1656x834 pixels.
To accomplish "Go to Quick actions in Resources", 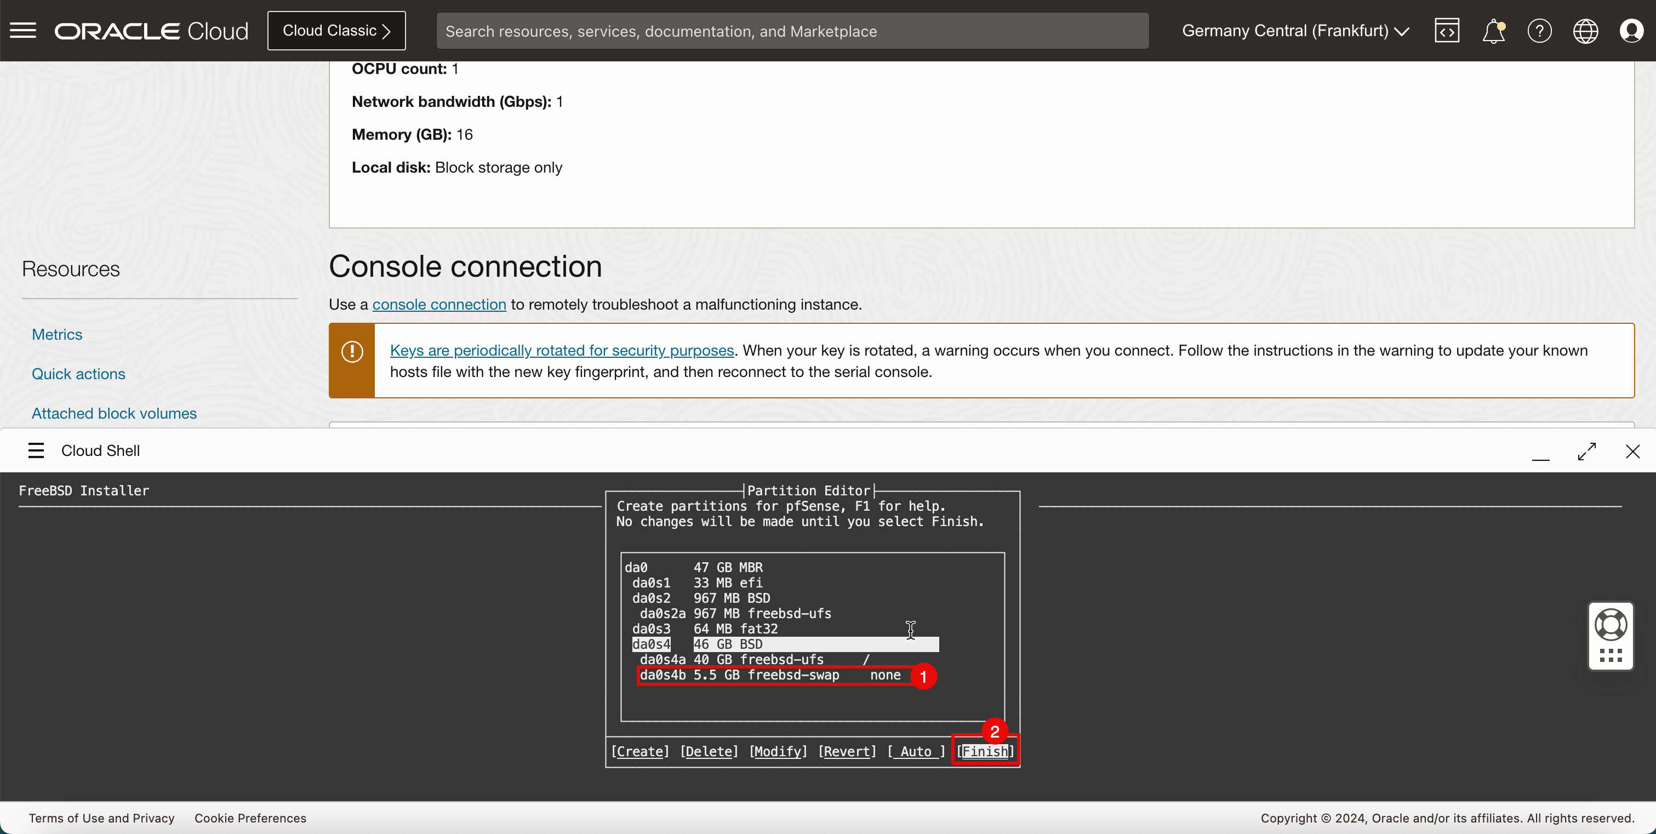I will (x=78, y=374).
